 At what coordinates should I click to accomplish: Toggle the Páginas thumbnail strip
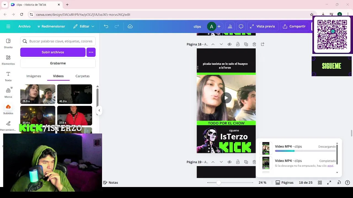[284, 183]
